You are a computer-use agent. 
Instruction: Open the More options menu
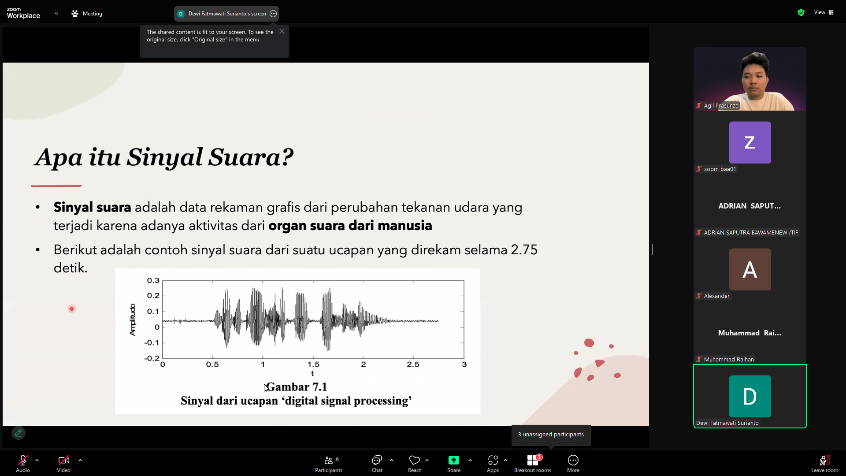click(573, 463)
